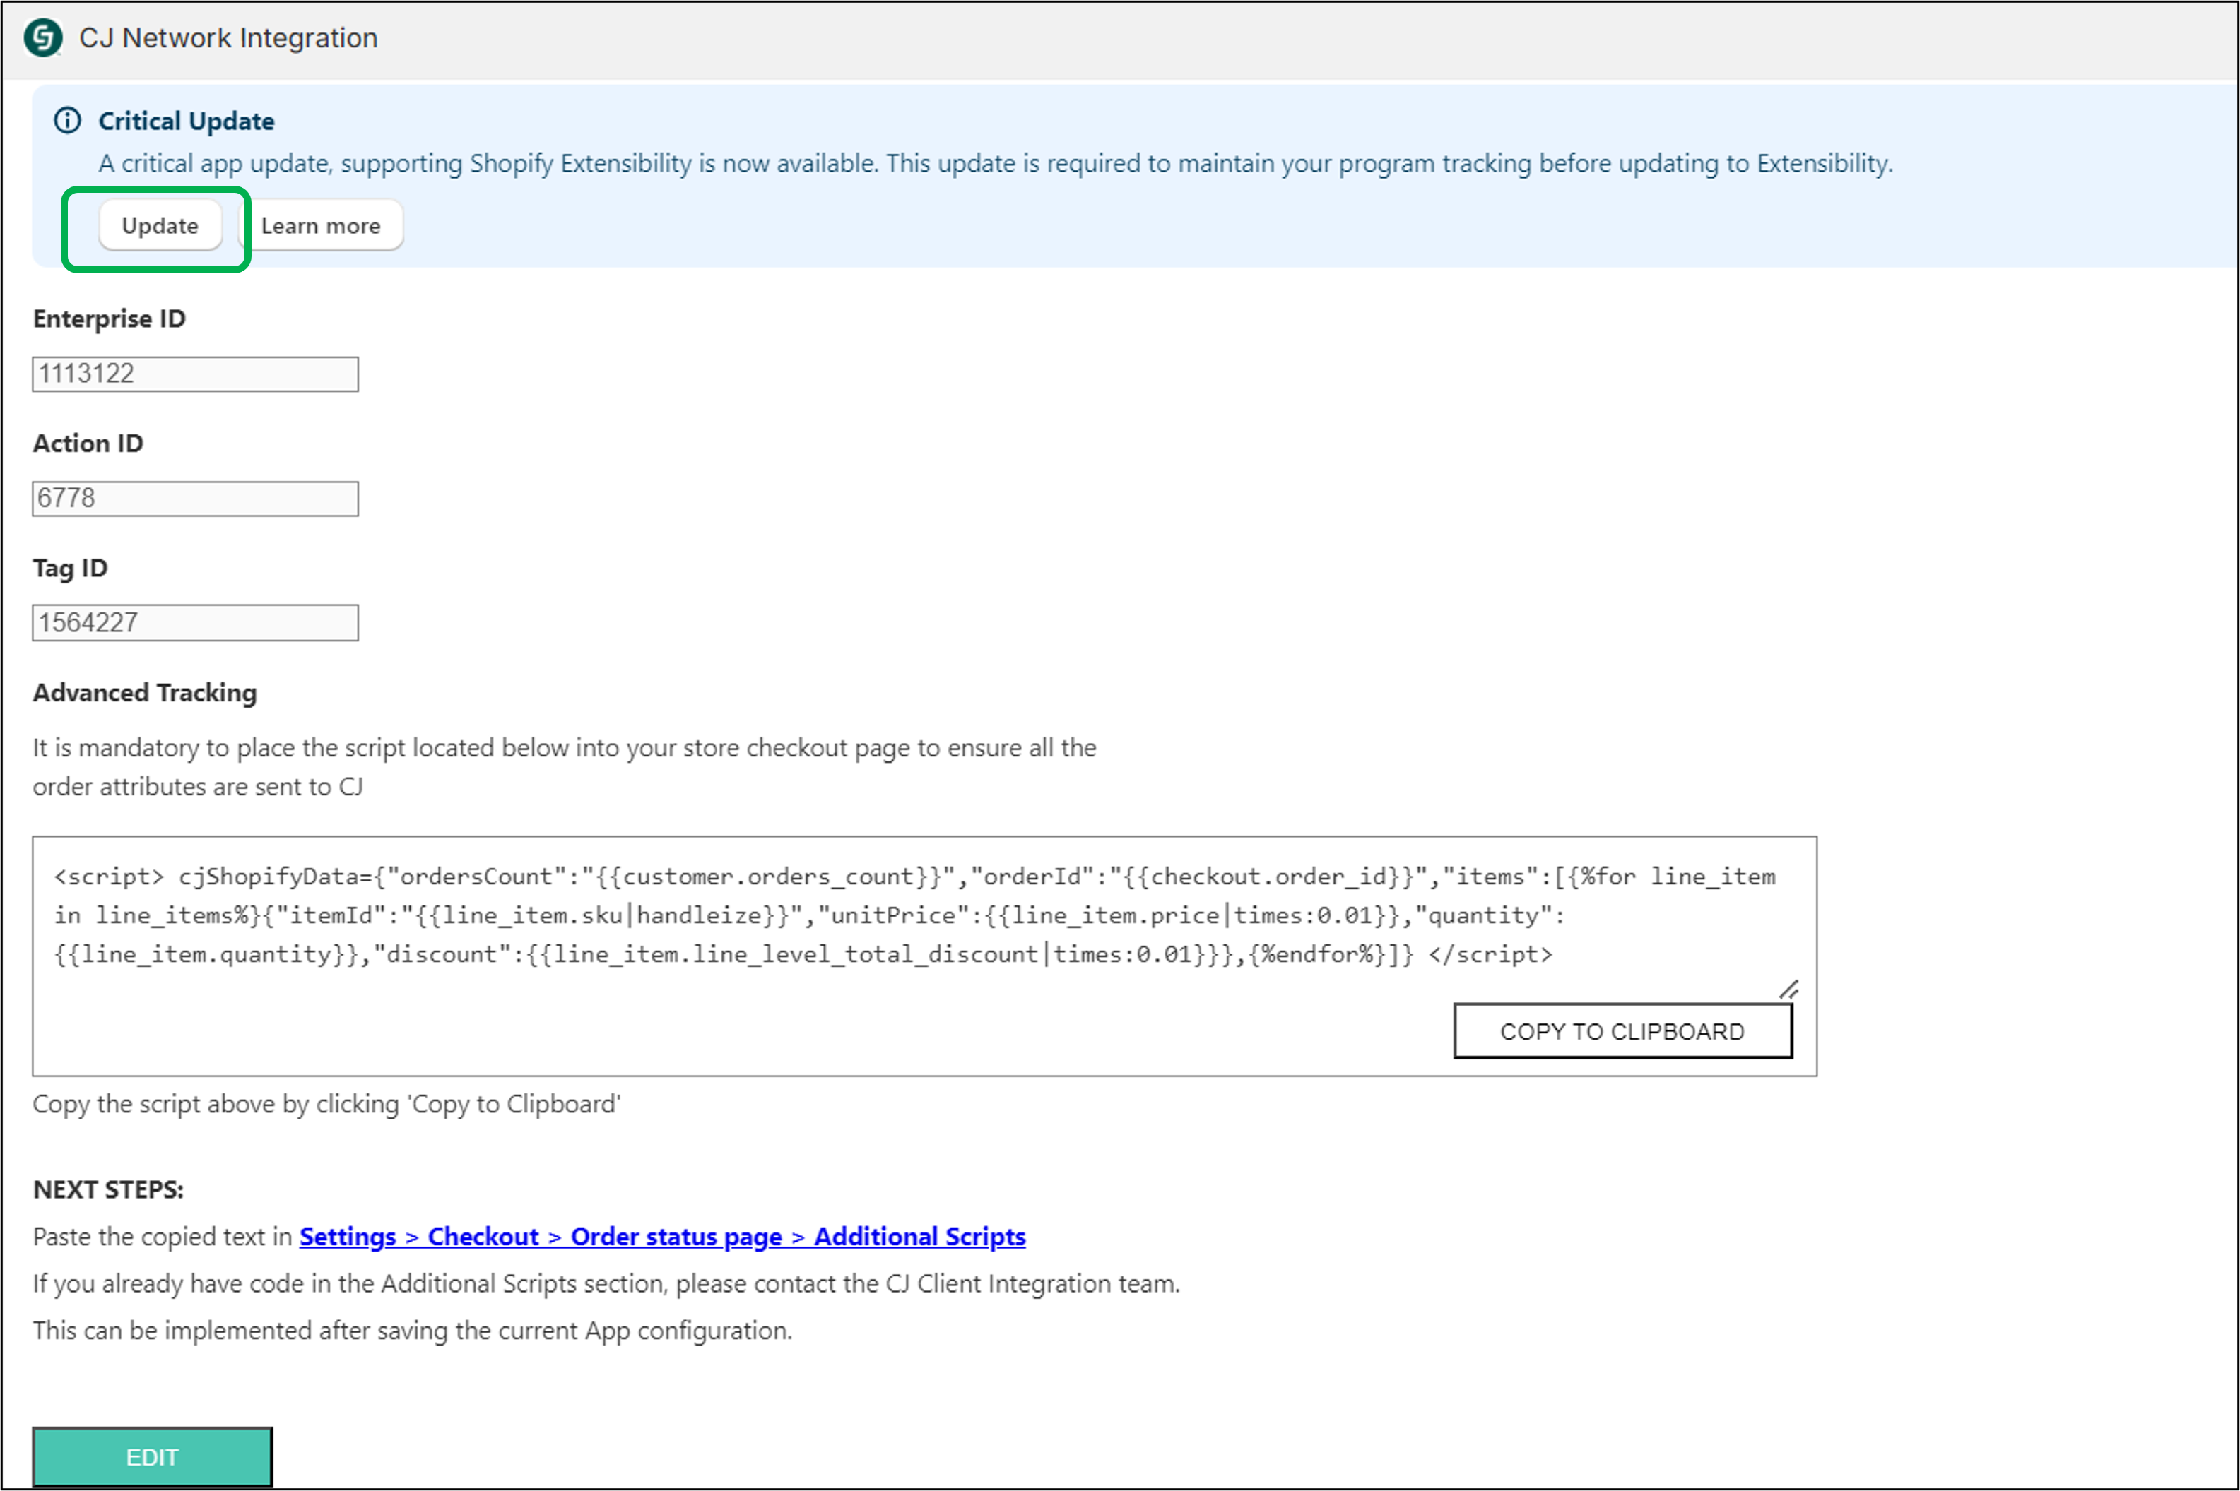2240x1491 pixels.
Task: Select the Tag ID input field
Action: coord(195,622)
